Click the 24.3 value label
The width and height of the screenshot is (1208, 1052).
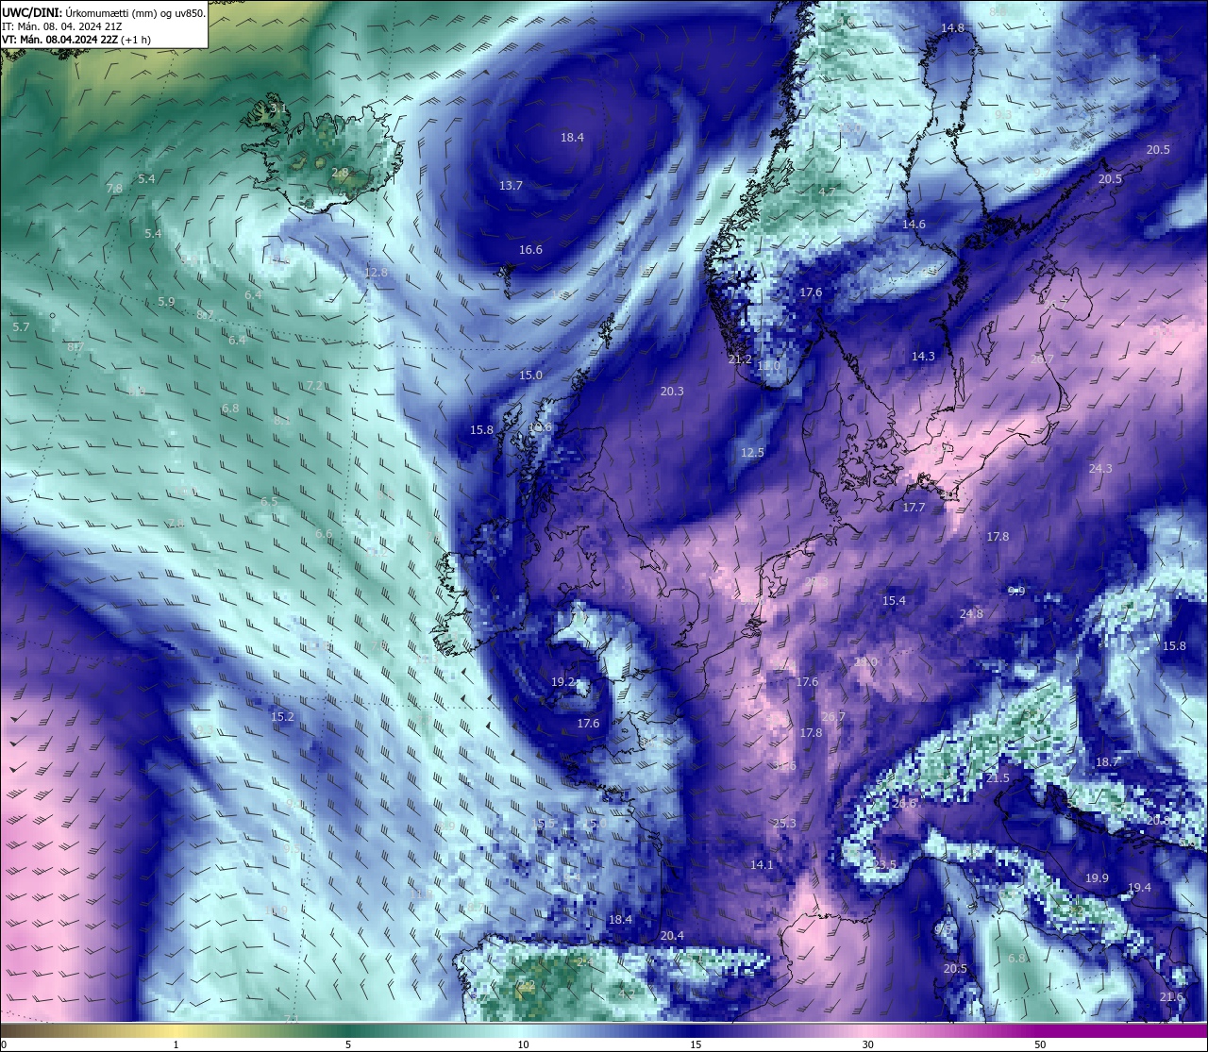pyautogui.click(x=1100, y=469)
